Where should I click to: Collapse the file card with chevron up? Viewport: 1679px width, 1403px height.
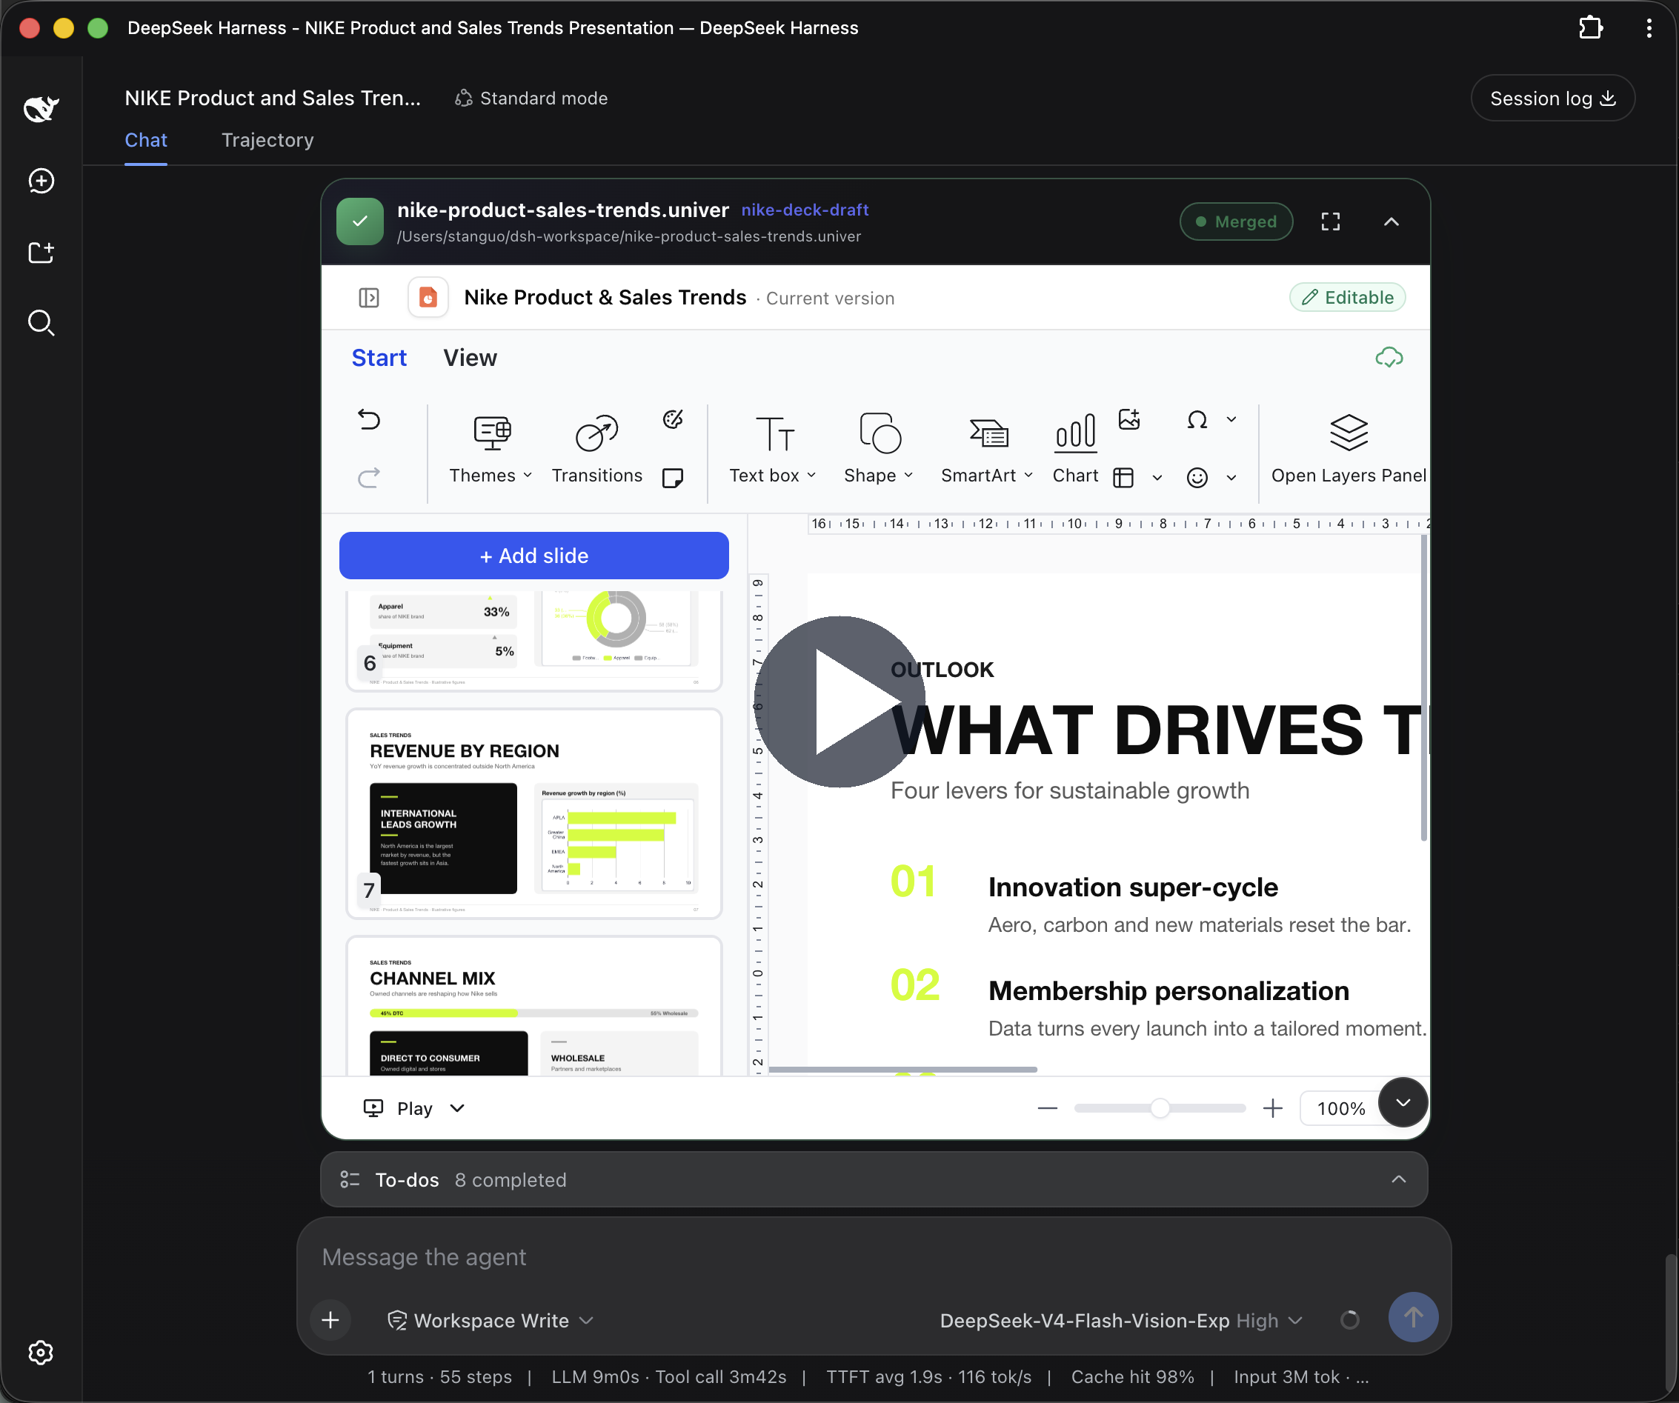coord(1392,221)
